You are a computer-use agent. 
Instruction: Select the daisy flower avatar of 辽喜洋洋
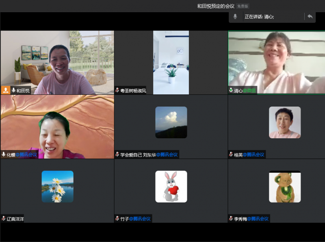57,186
